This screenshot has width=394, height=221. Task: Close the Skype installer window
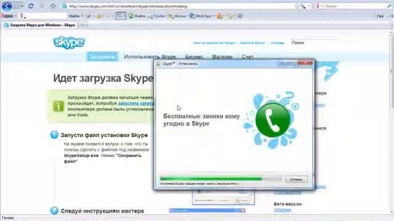pos(305,63)
